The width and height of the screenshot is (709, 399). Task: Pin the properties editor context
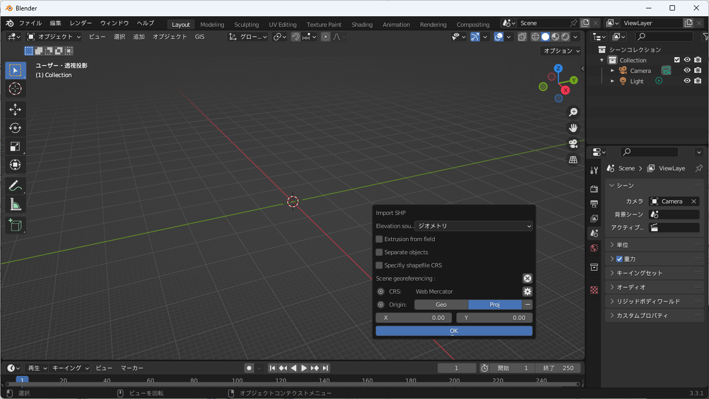(x=699, y=168)
